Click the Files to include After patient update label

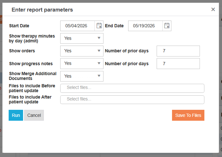coord(30,100)
